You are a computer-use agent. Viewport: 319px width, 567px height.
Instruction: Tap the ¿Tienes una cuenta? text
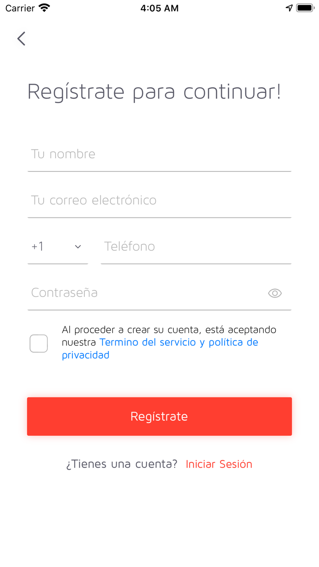[122, 464]
